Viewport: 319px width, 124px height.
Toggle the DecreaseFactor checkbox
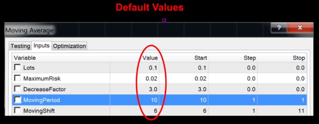(18, 89)
